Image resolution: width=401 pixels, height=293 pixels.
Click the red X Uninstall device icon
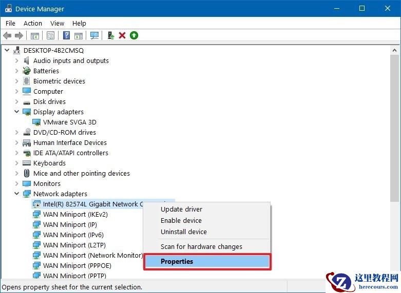(122, 35)
